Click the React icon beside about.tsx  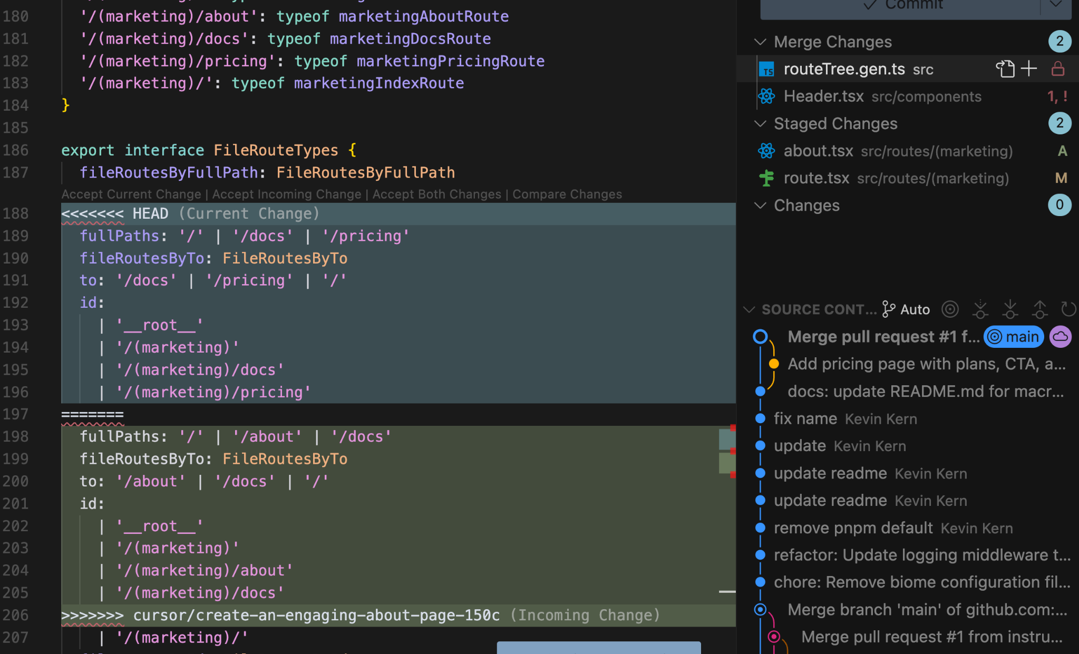[766, 151]
